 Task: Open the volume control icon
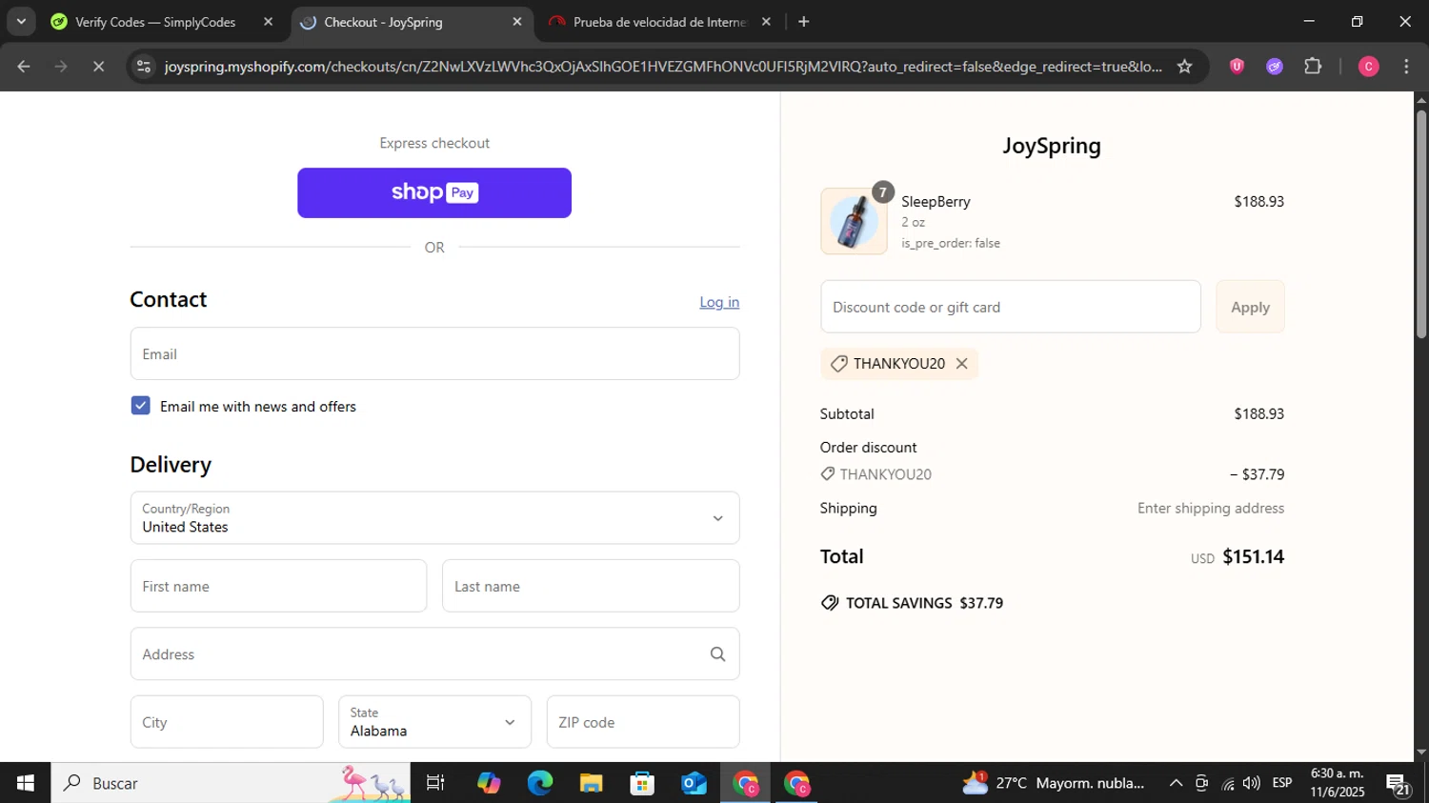1252,783
